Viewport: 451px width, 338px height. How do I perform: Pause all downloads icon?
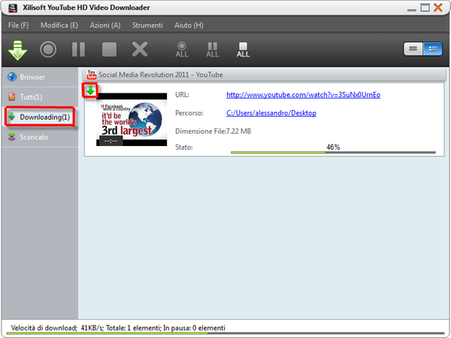pyautogui.click(x=213, y=50)
